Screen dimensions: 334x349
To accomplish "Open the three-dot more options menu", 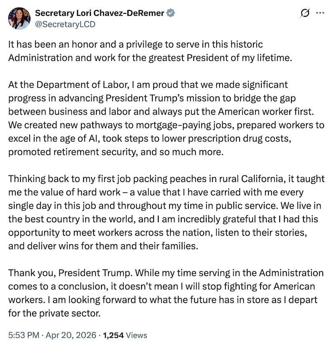I will click(x=320, y=13).
